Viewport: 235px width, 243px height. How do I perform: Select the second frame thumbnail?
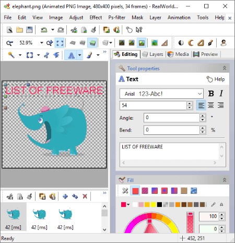click(x=39, y=217)
